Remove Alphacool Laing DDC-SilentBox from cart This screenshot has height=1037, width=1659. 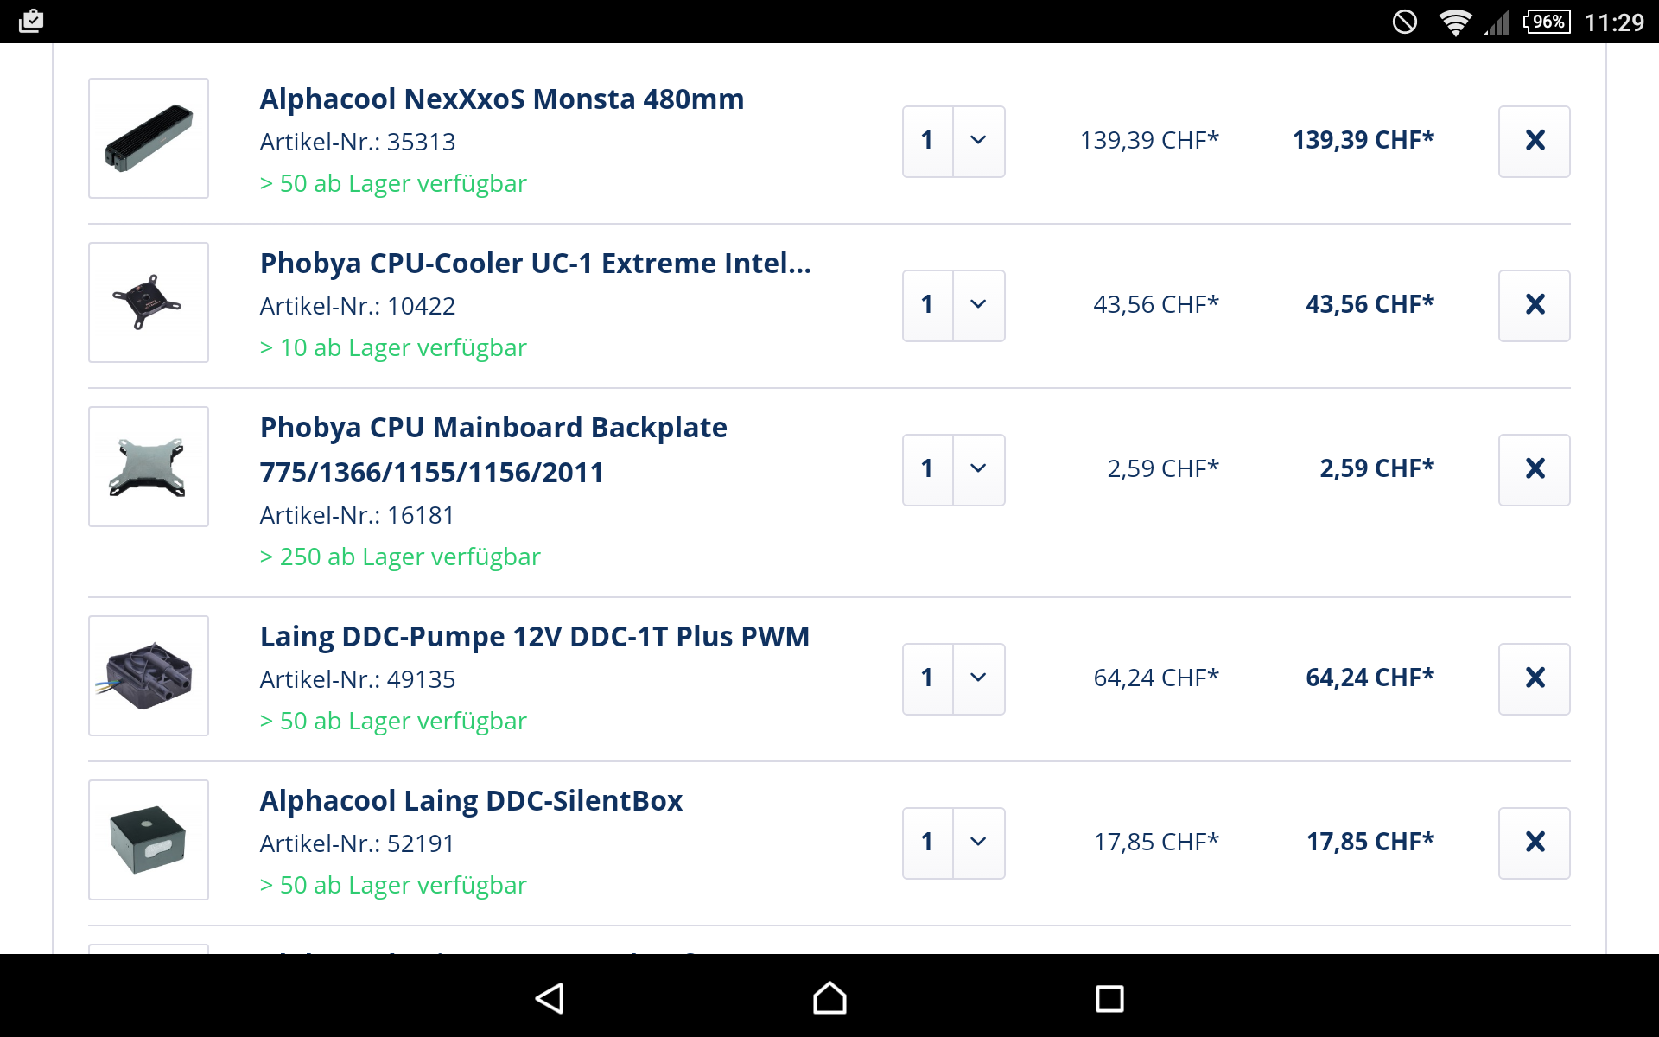click(x=1534, y=843)
